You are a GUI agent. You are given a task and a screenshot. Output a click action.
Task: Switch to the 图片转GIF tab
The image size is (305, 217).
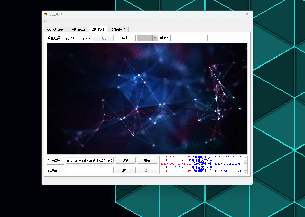[x=78, y=29]
